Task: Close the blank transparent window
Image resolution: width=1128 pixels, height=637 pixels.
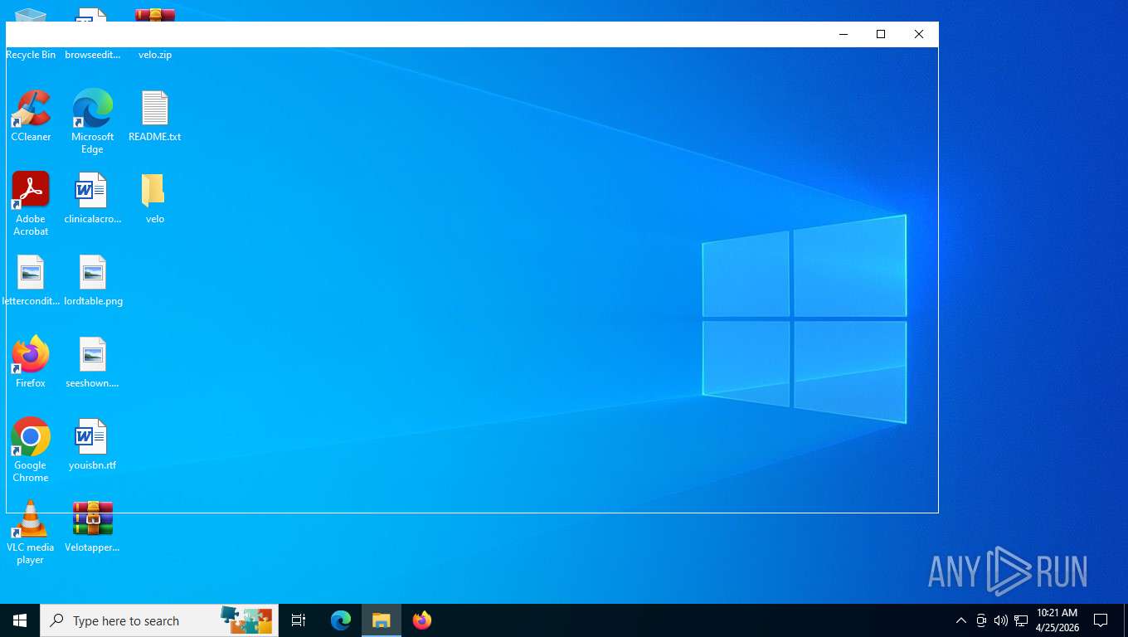Action: (x=919, y=34)
